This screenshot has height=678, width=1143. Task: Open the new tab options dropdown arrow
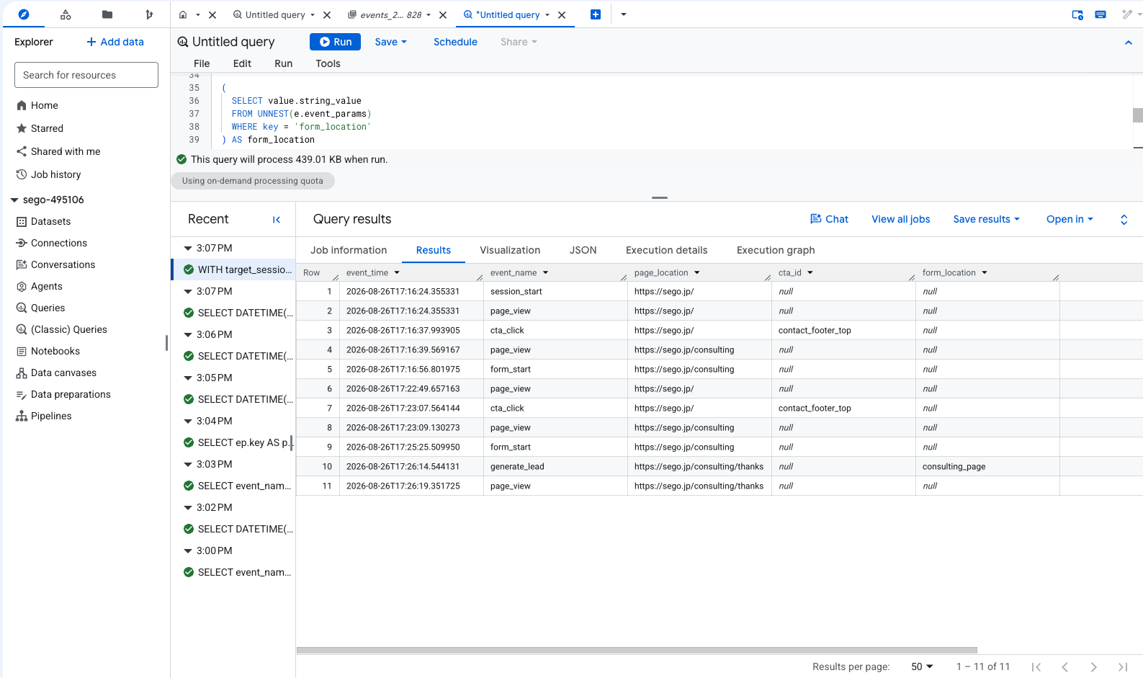click(x=624, y=14)
